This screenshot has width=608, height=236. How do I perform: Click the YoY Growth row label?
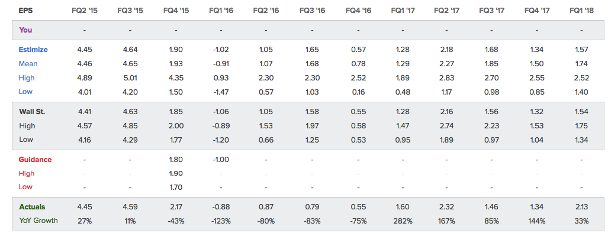coord(38,221)
